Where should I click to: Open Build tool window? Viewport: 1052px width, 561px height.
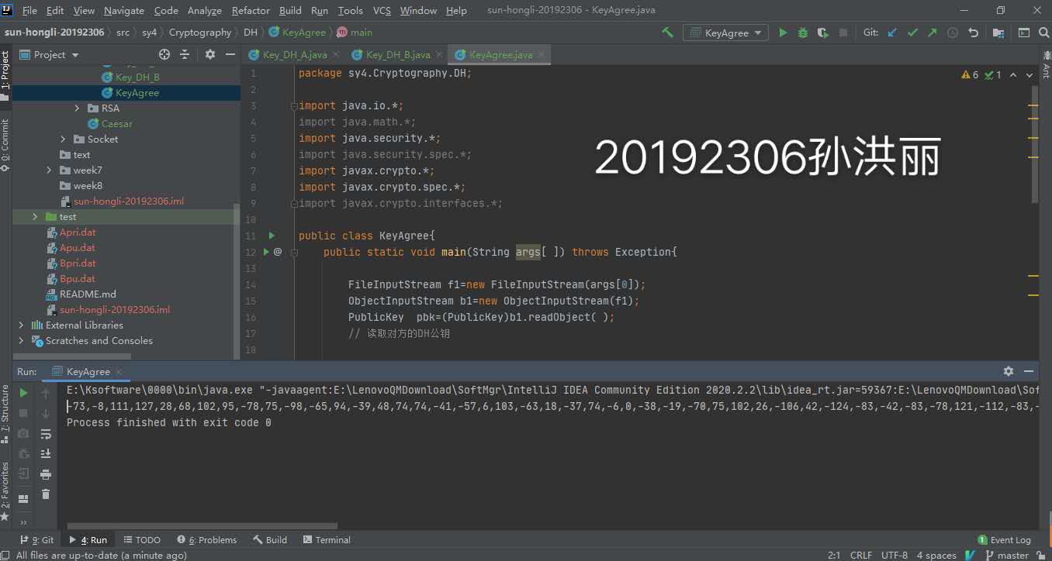point(269,540)
